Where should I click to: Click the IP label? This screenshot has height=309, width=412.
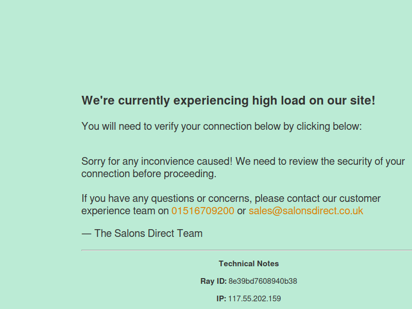pos(221,299)
